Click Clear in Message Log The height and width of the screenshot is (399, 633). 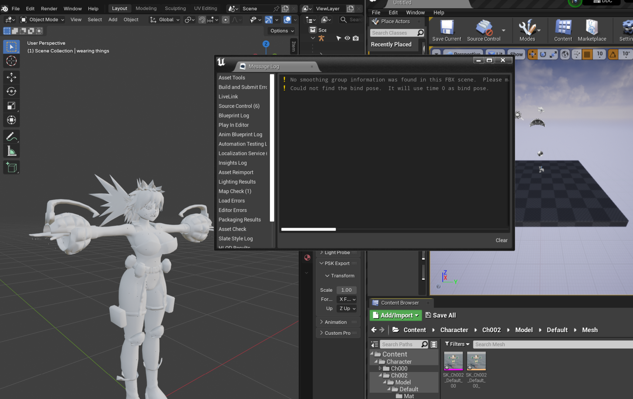click(501, 240)
